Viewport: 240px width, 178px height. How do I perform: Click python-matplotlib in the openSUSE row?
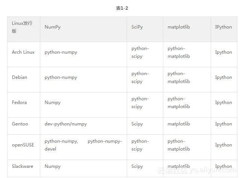[x=179, y=145]
